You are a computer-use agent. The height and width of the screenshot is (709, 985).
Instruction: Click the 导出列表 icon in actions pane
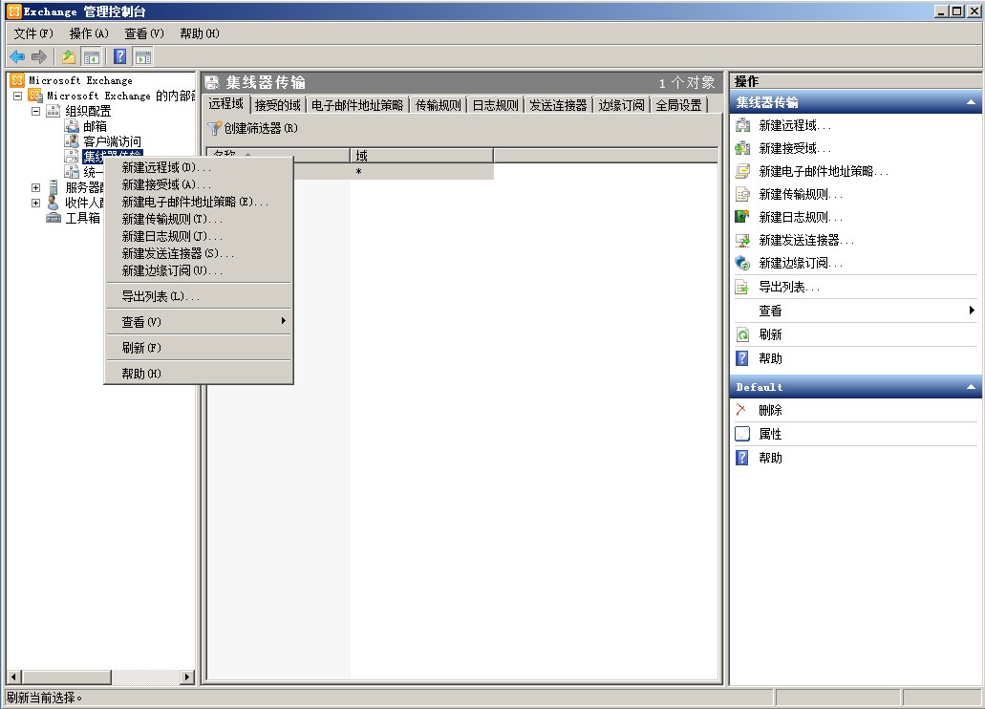(x=742, y=288)
